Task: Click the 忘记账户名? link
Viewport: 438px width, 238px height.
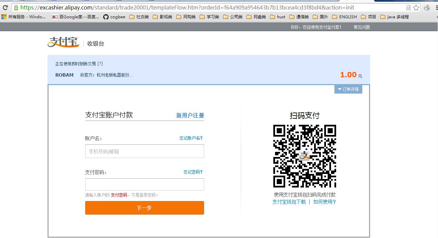Action: [191, 138]
